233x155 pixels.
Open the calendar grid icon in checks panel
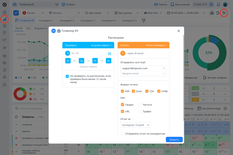[x=110, y=54]
